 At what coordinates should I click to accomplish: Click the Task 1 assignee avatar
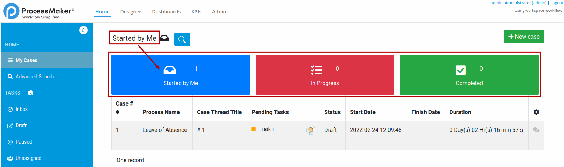point(311,130)
